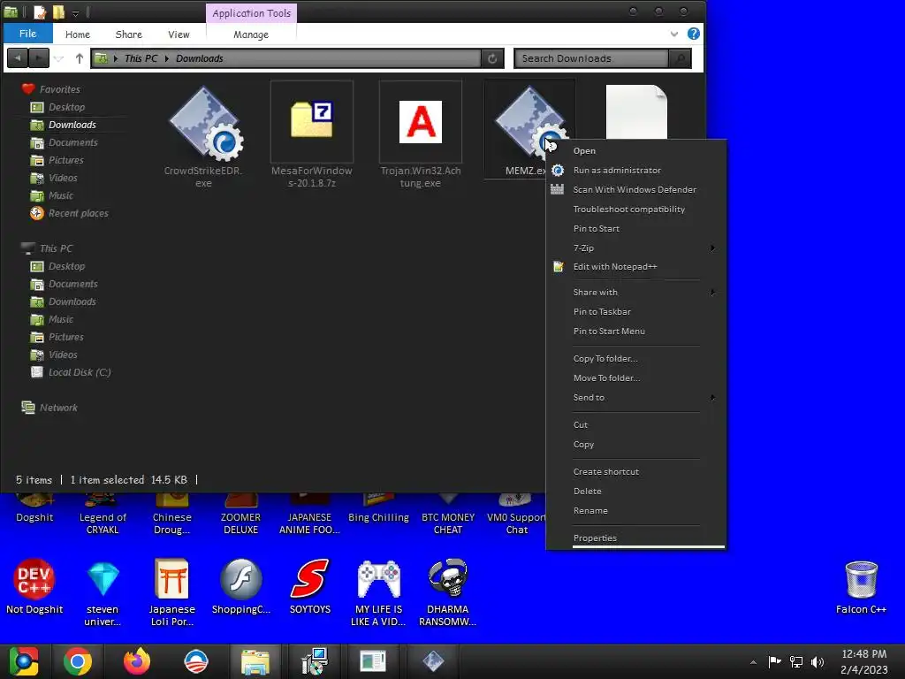Expand the ribbon with chevron arrow
905x679 pixels.
coord(674,34)
